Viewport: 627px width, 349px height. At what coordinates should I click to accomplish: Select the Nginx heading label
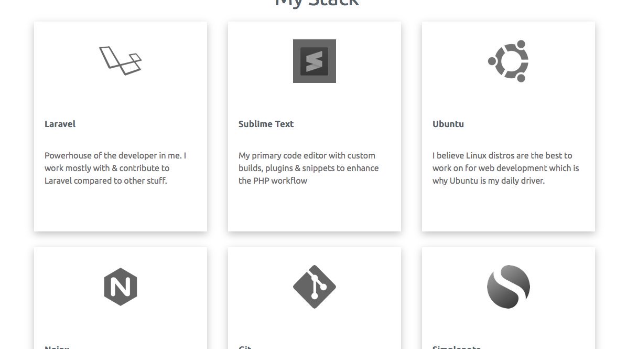tap(57, 347)
